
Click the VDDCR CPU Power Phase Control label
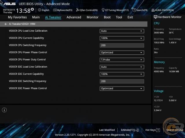28,52
